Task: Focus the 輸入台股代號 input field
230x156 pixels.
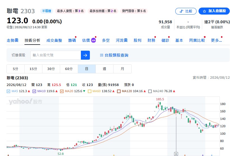Action: tap(56, 55)
